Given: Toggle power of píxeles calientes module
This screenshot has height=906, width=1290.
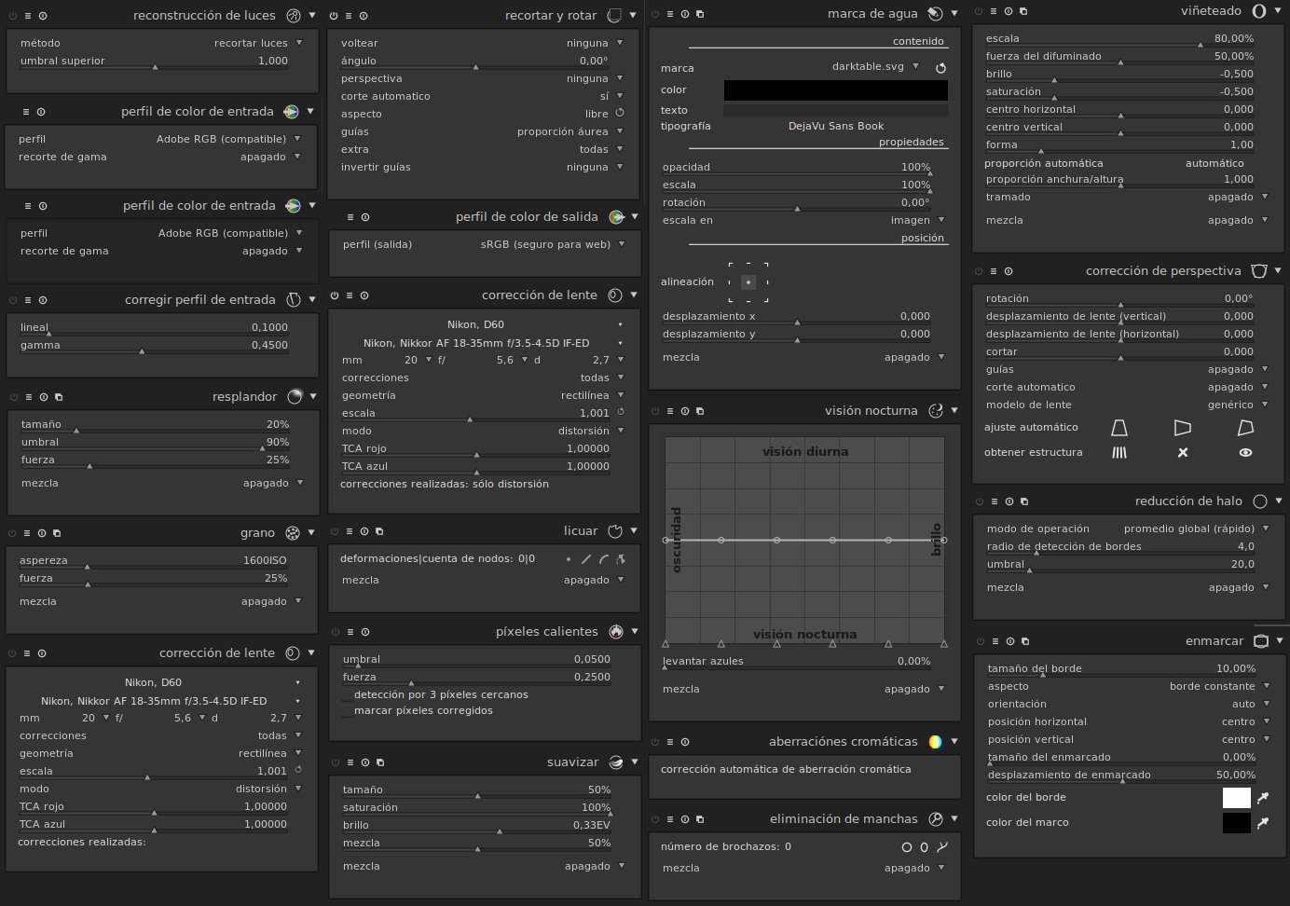Looking at the screenshot, I should [x=335, y=632].
